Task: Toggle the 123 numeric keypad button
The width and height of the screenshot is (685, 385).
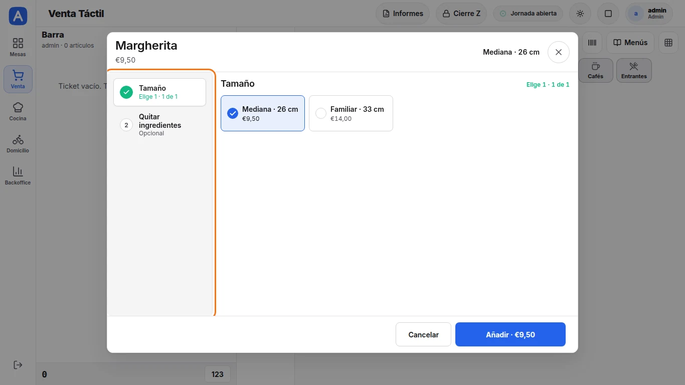Action: (218, 374)
